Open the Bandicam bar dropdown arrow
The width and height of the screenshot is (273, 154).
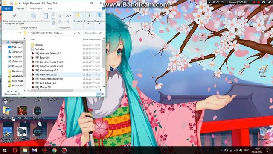point(209,2)
